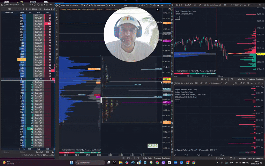
Task: Switch to DOM Trader tab under ESH6 D chart
Action: pos(242,79)
